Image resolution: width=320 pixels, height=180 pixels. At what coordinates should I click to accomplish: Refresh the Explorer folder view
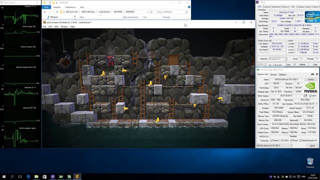(151, 12)
